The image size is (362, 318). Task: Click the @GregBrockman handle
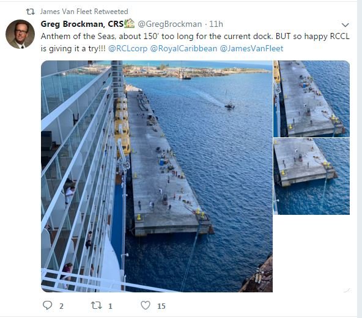click(170, 24)
